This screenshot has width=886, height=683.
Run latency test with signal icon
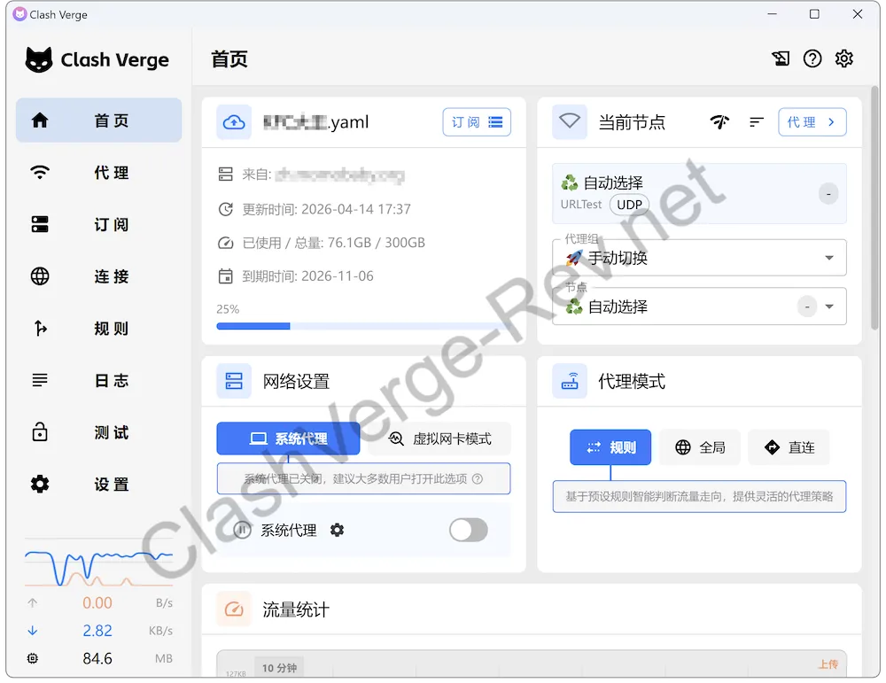[x=719, y=122]
